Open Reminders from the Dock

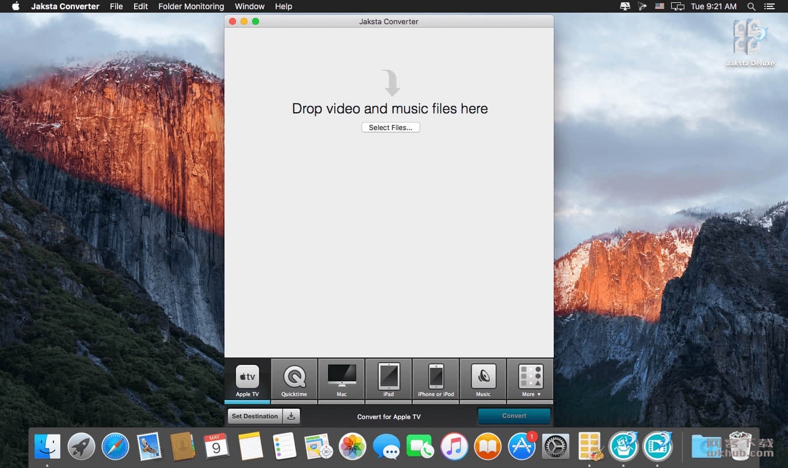284,446
